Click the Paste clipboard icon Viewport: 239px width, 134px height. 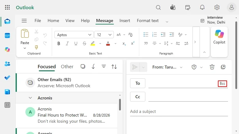coord(25,33)
